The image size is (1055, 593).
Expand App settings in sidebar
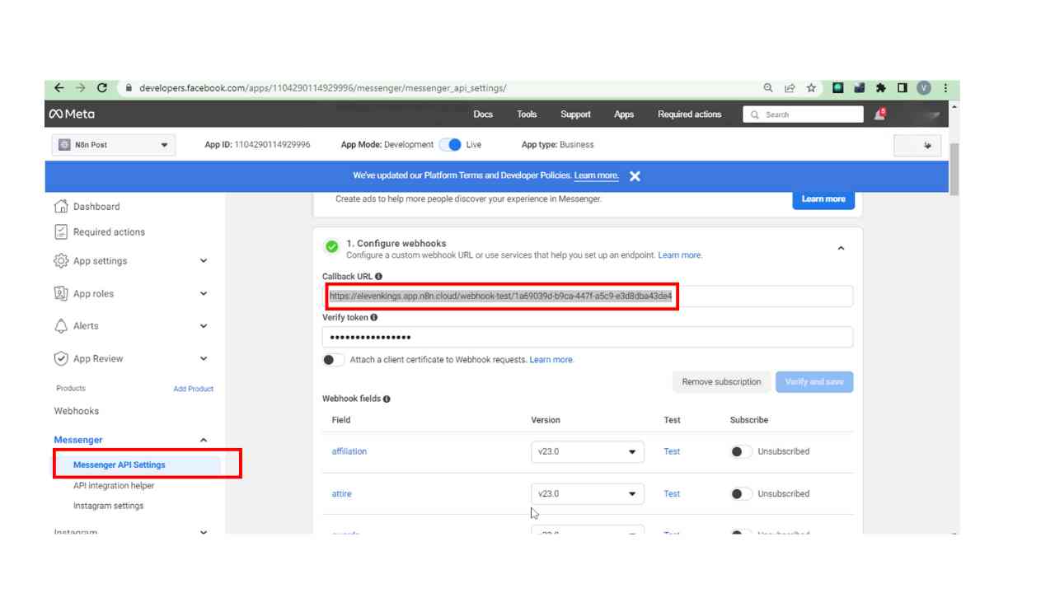coord(130,261)
